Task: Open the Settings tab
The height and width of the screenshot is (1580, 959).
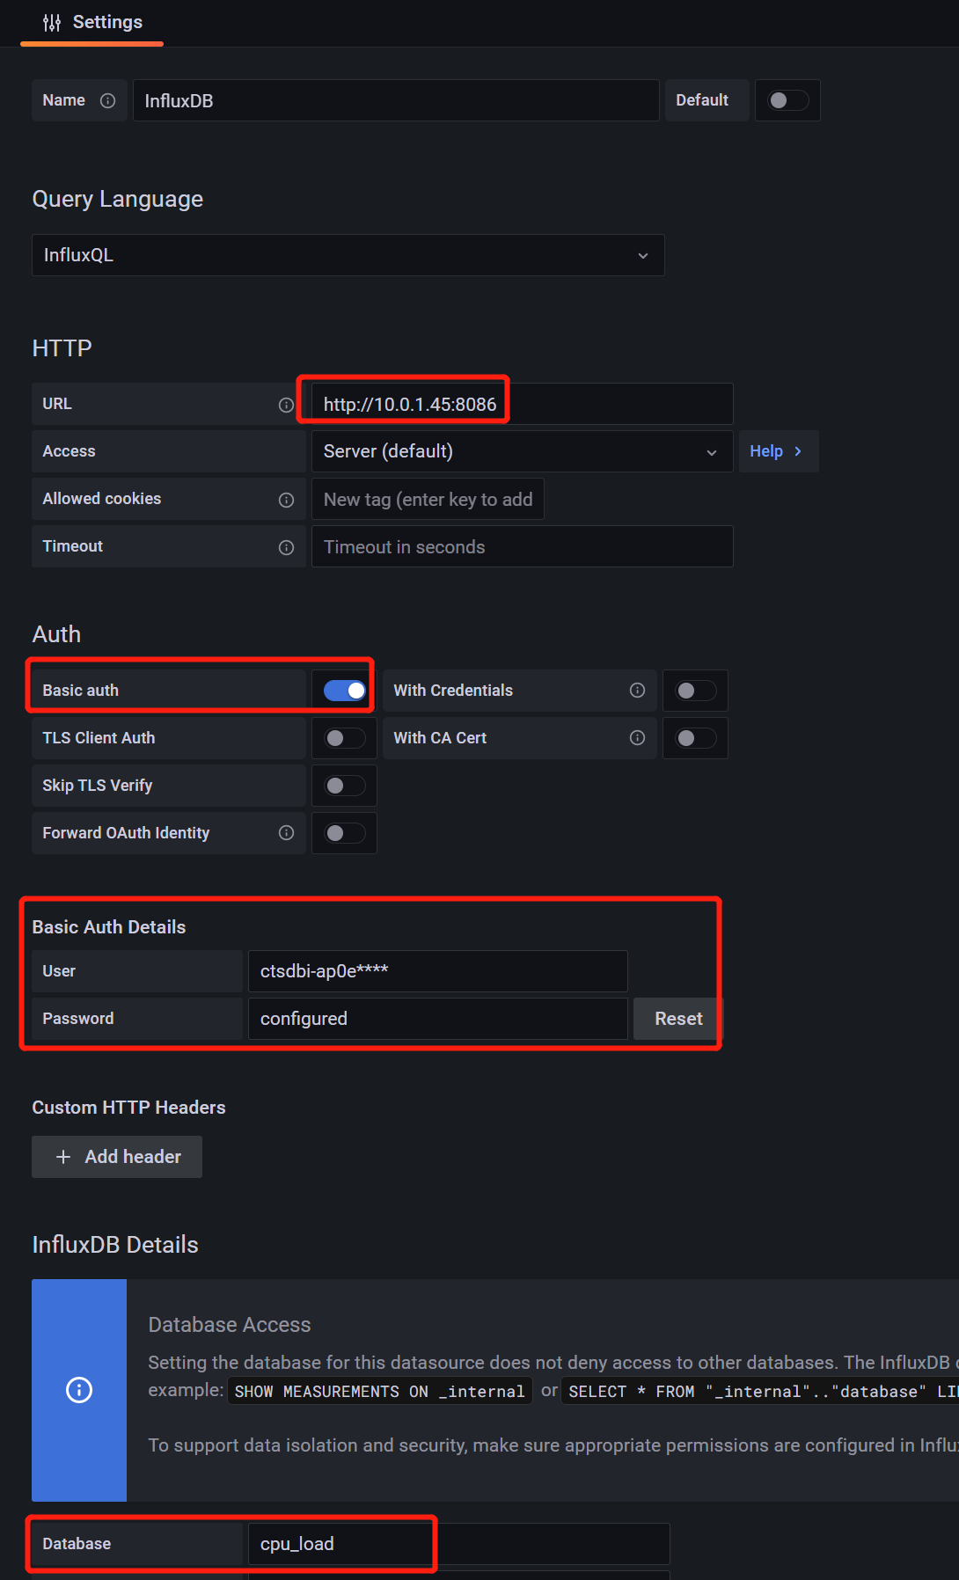Action: point(92,22)
